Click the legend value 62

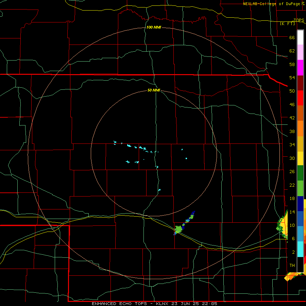[292, 51]
